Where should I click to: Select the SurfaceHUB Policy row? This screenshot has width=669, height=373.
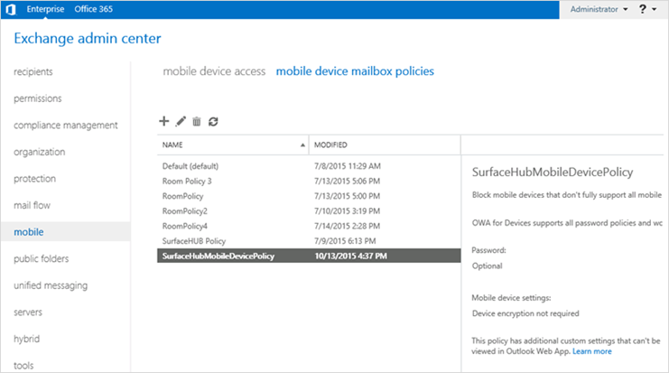(x=193, y=241)
